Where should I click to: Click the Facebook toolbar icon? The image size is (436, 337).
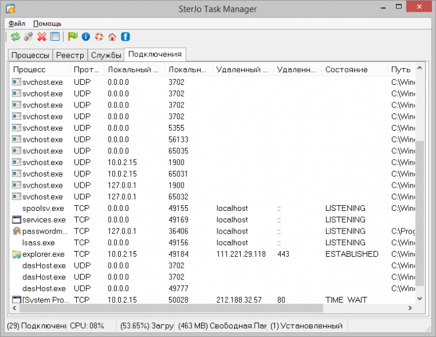[126, 37]
